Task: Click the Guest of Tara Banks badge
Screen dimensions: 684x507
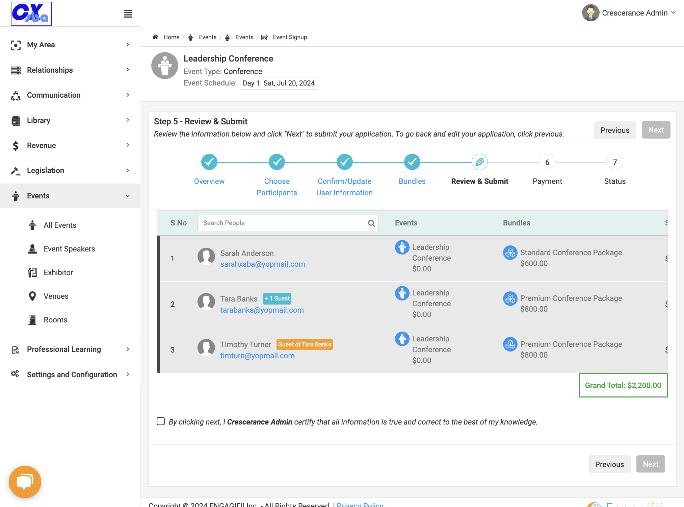Action: 305,344
